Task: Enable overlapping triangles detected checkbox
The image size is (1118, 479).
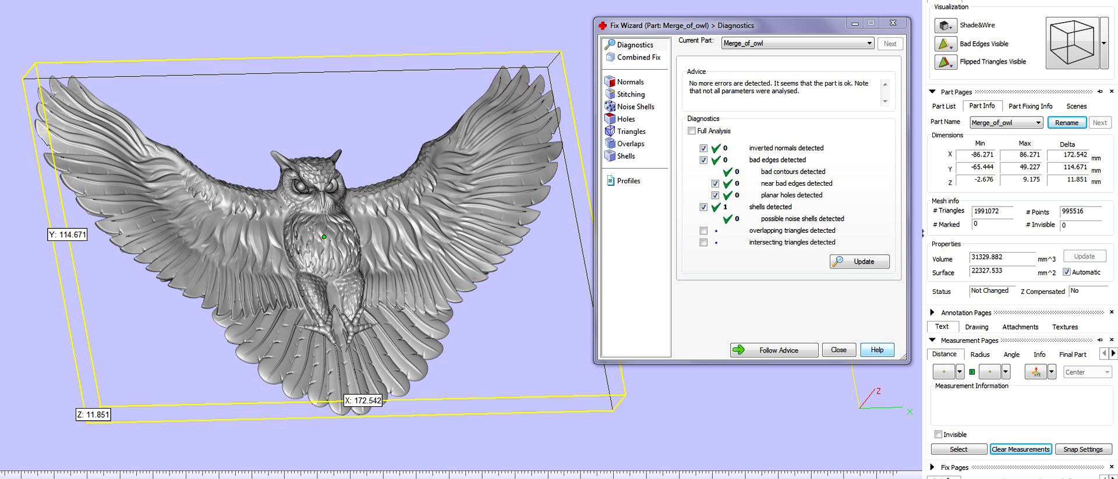Action: 703,231
